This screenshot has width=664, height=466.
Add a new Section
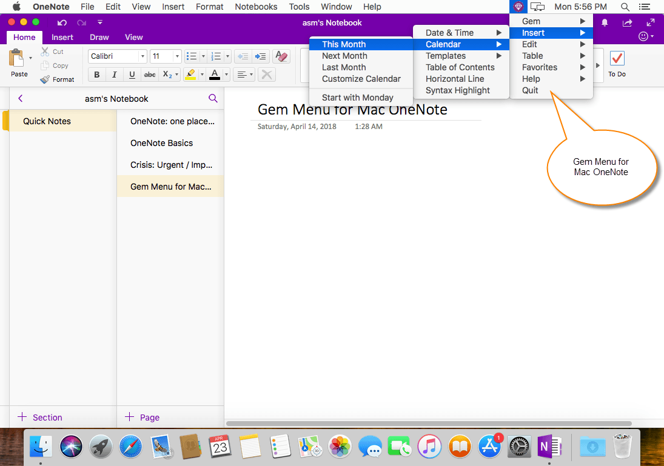[40, 417]
